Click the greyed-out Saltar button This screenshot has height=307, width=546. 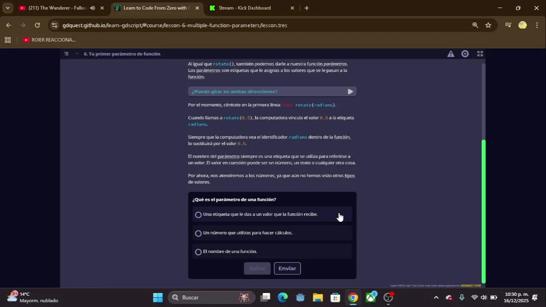[257, 268]
